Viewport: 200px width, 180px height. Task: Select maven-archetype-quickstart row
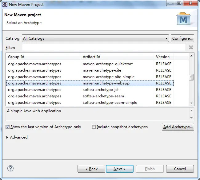point(90,64)
